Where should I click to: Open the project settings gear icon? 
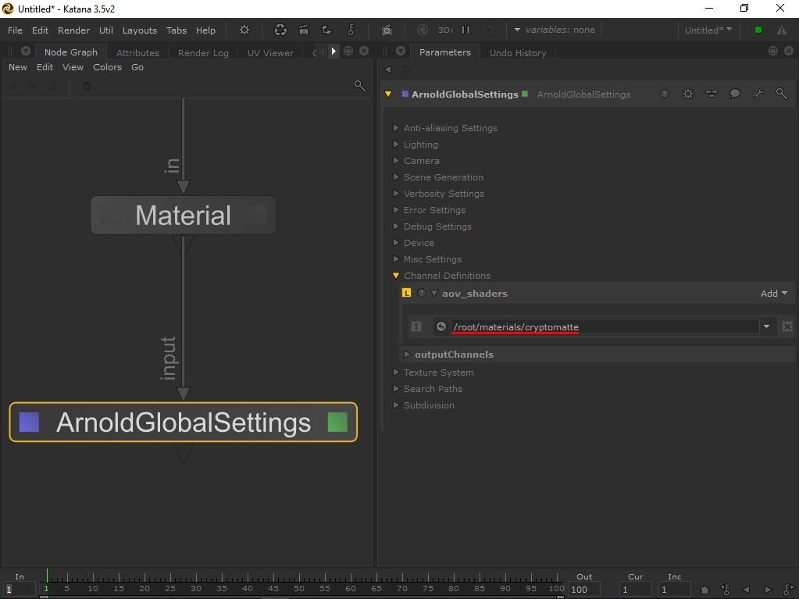244,30
